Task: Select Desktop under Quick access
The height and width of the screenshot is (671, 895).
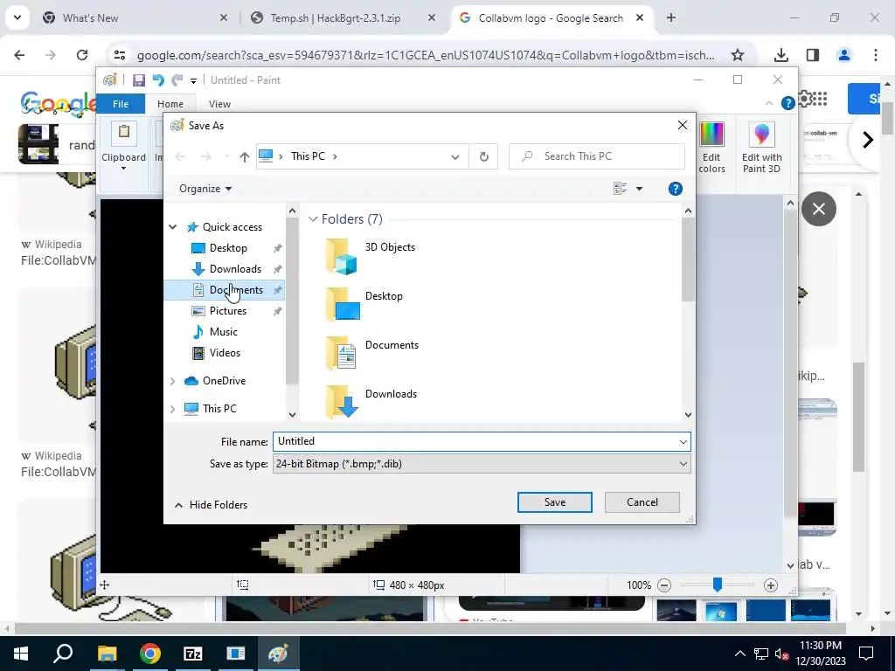Action: coord(228,248)
